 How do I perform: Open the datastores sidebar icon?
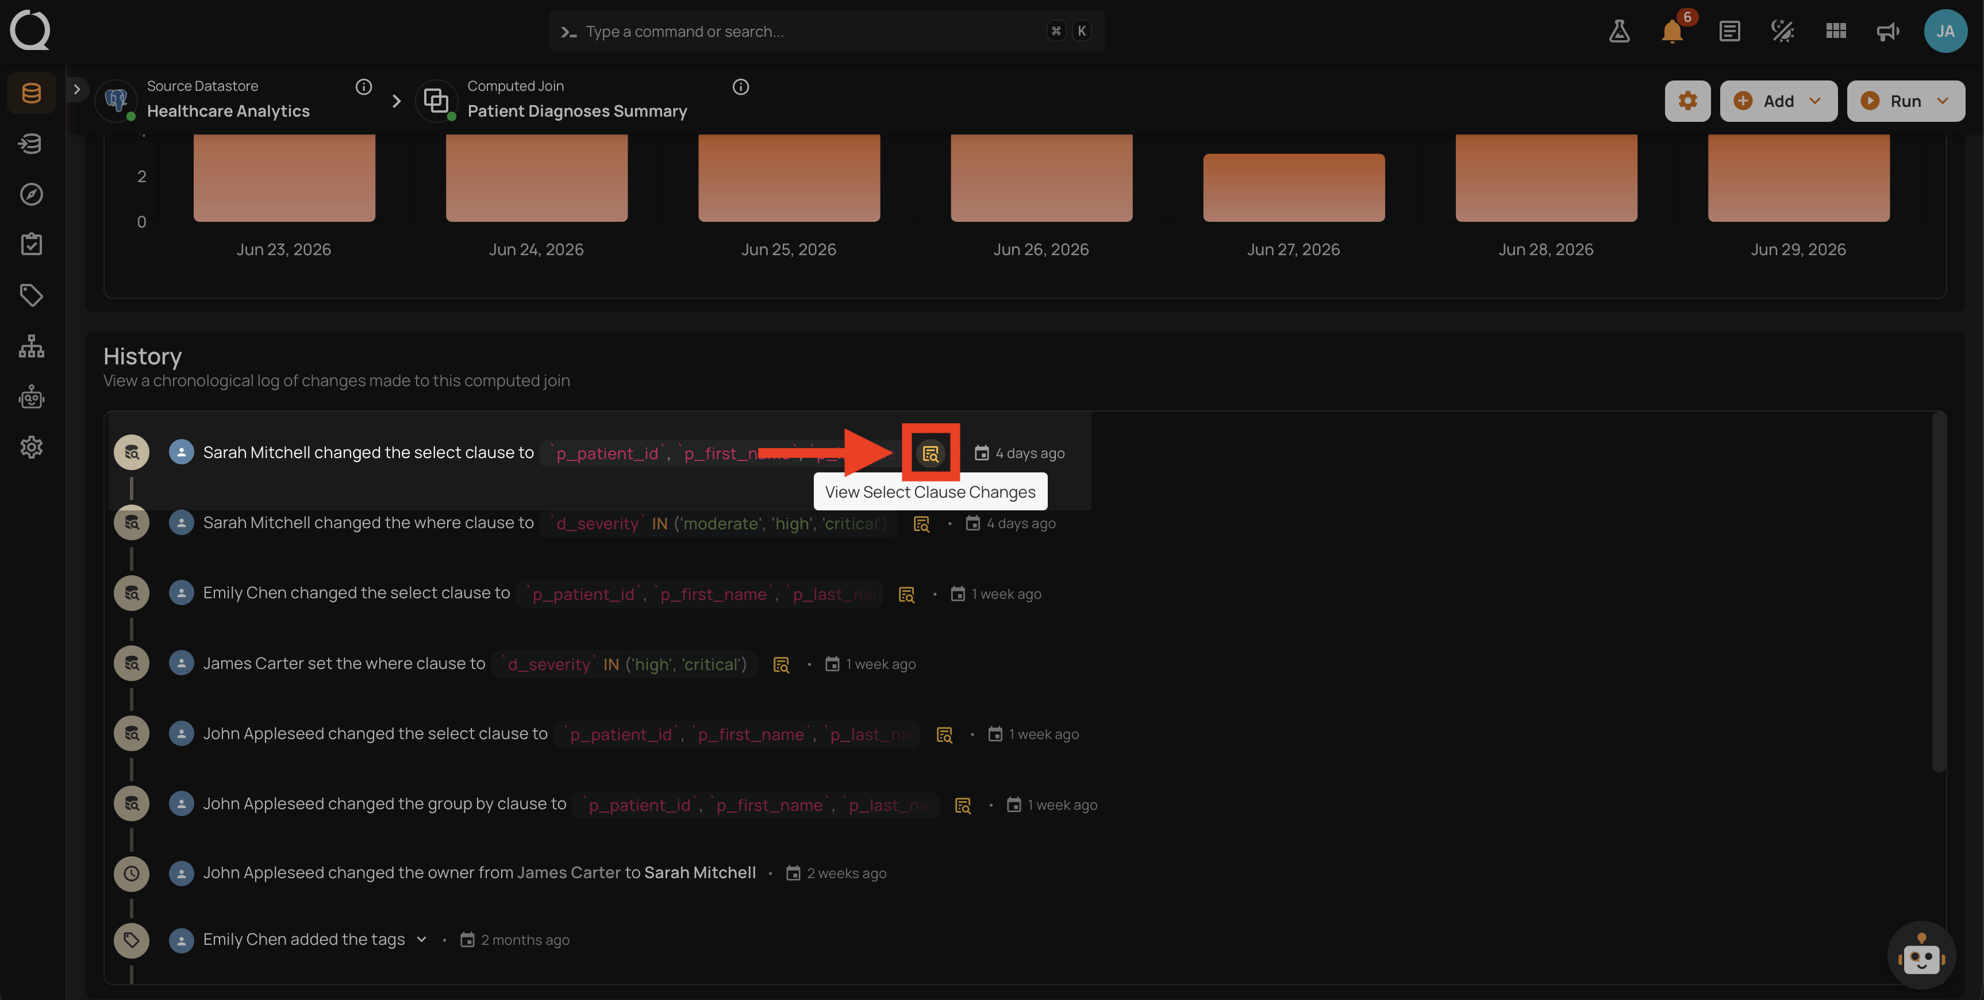tap(32, 93)
